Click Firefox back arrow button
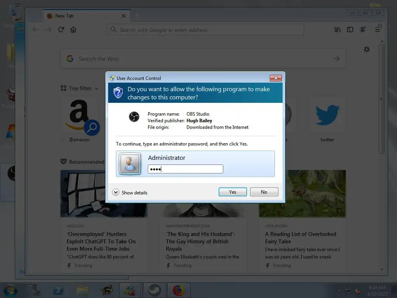The image size is (397, 298). pyautogui.click(x=36, y=29)
